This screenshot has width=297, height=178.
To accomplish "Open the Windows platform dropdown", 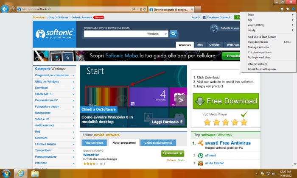I will click(x=158, y=34).
